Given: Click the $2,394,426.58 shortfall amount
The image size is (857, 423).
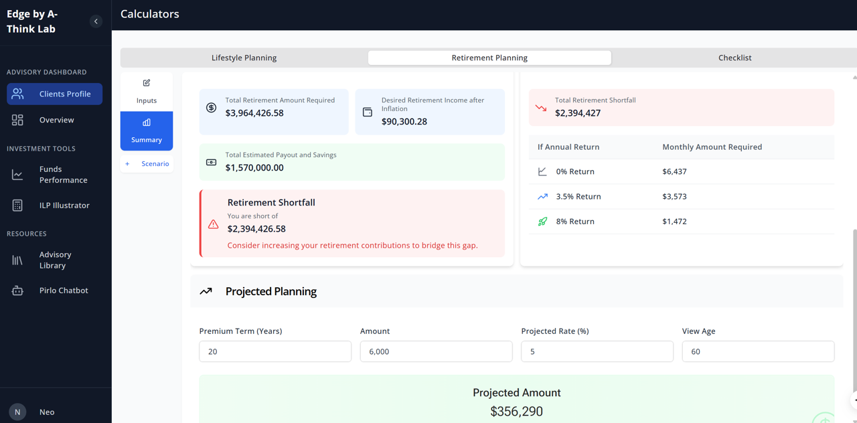Looking at the screenshot, I should [256, 229].
